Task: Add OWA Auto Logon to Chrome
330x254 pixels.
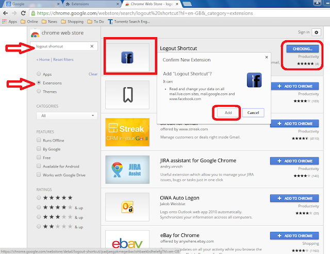Action: click(294, 198)
